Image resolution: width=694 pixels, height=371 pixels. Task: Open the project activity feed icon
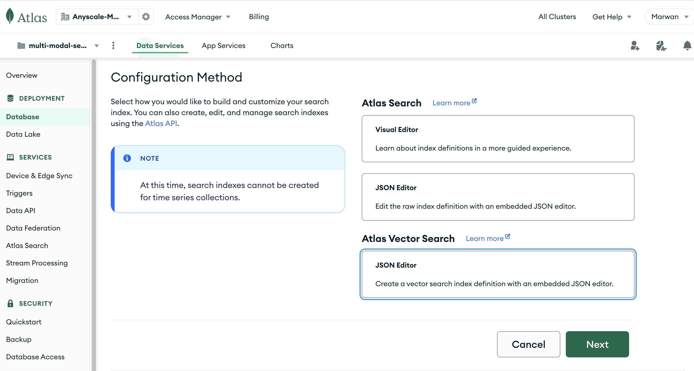pos(661,46)
